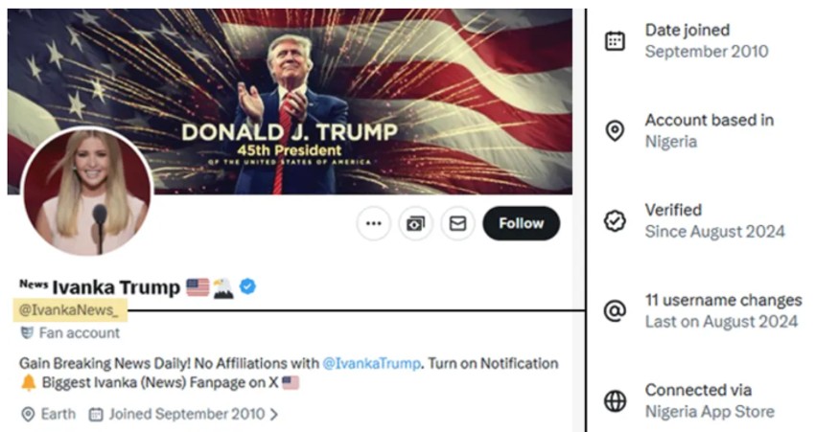
Task: Click the @ icon beside username changes
Action: click(615, 311)
